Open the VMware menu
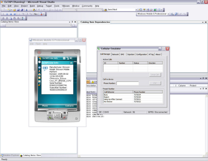The image size is (208, 161). 66,6
